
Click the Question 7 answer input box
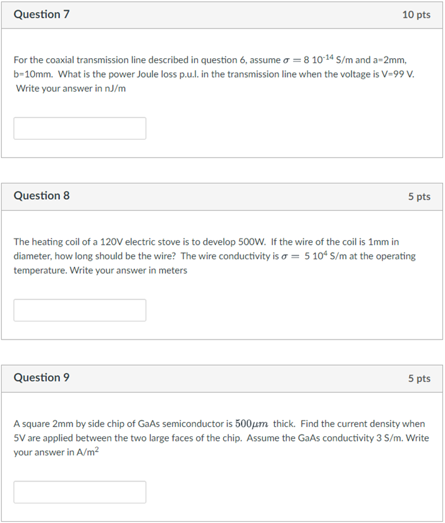80,128
